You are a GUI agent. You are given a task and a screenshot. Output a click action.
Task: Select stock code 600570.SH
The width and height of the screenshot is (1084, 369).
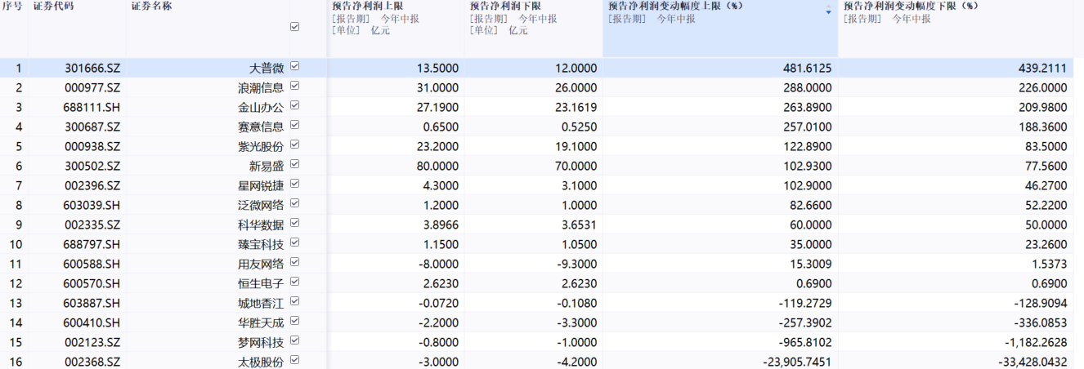tap(92, 283)
